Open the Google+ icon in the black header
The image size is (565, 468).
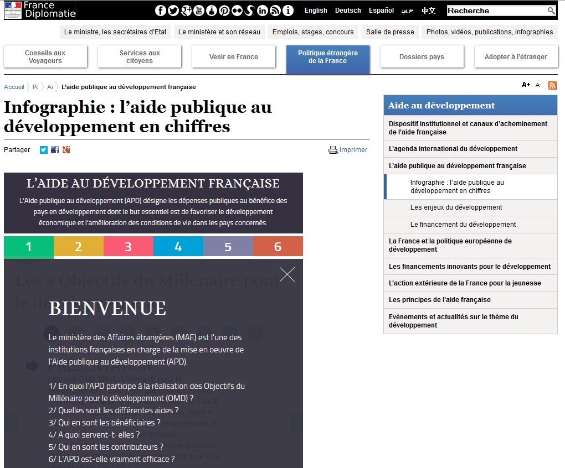pyautogui.click(x=186, y=11)
